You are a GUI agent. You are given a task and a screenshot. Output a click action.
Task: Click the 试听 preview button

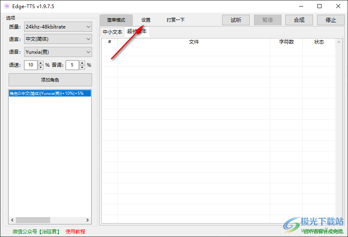pyautogui.click(x=236, y=20)
